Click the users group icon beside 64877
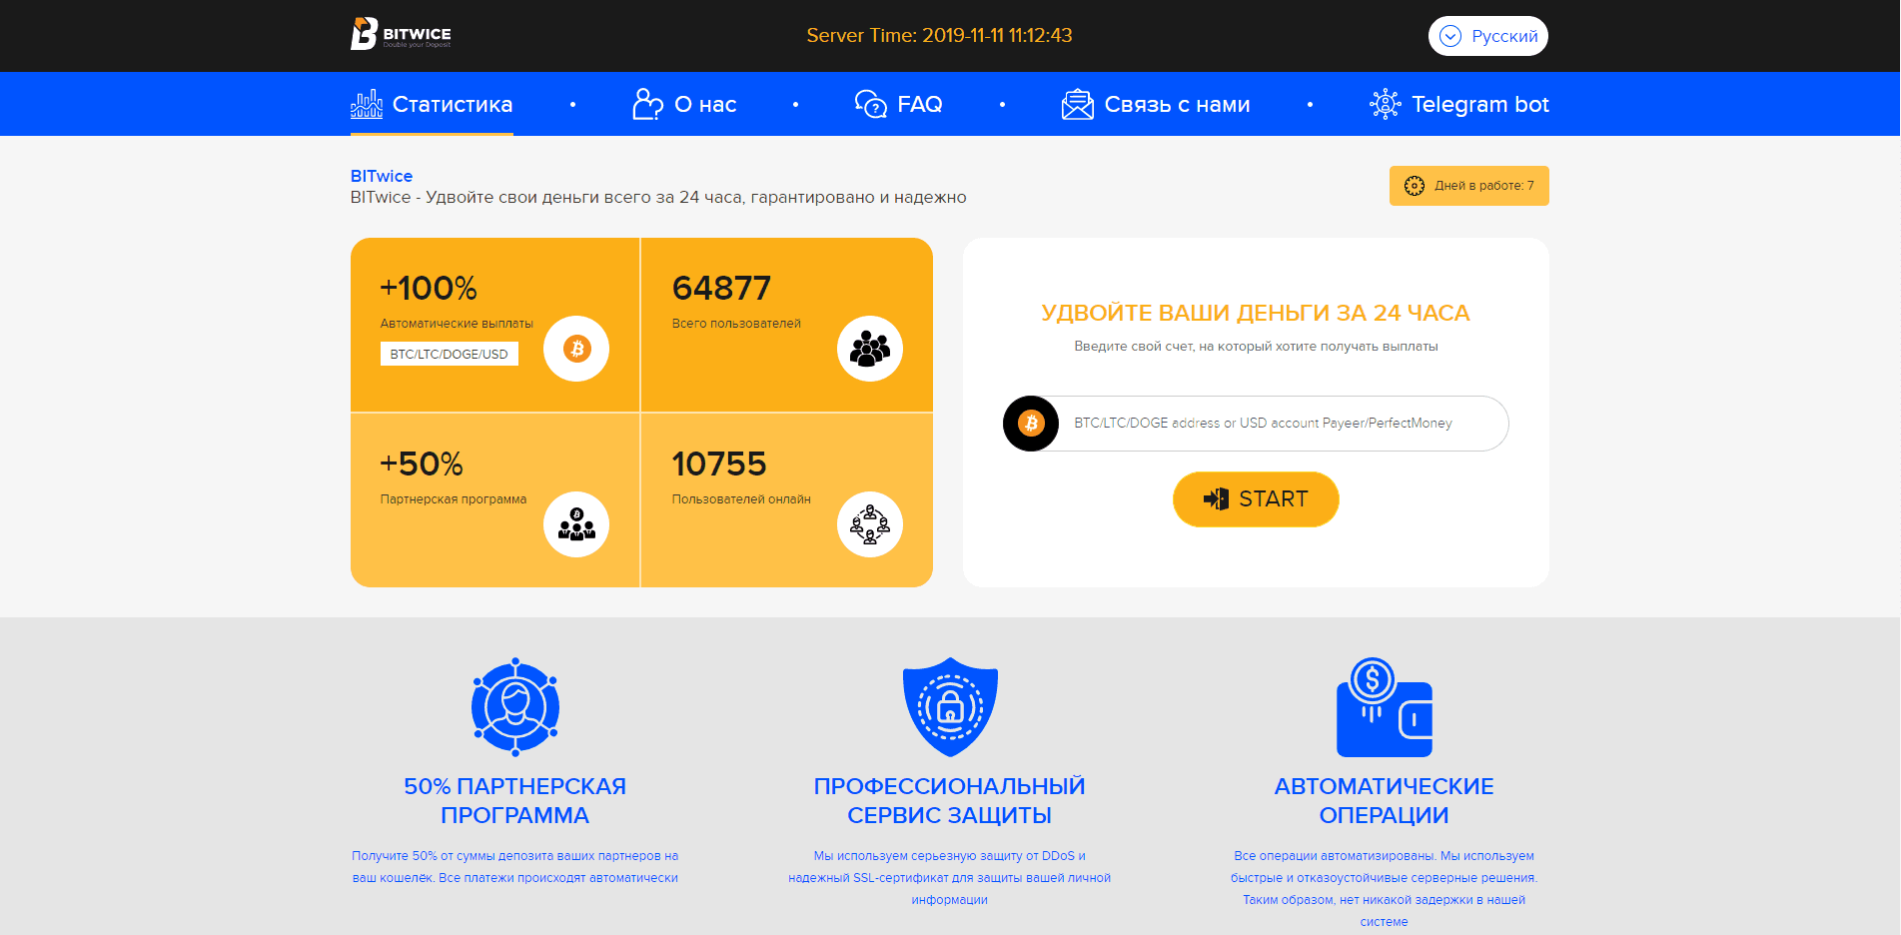The width and height of the screenshot is (1901, 935). click(869, 349)
